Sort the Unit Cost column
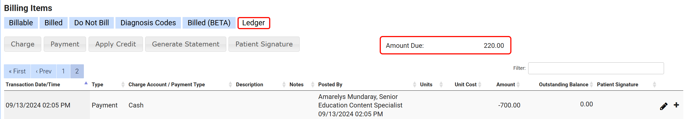The image size is (686, 119). click(x=480, y=85)
